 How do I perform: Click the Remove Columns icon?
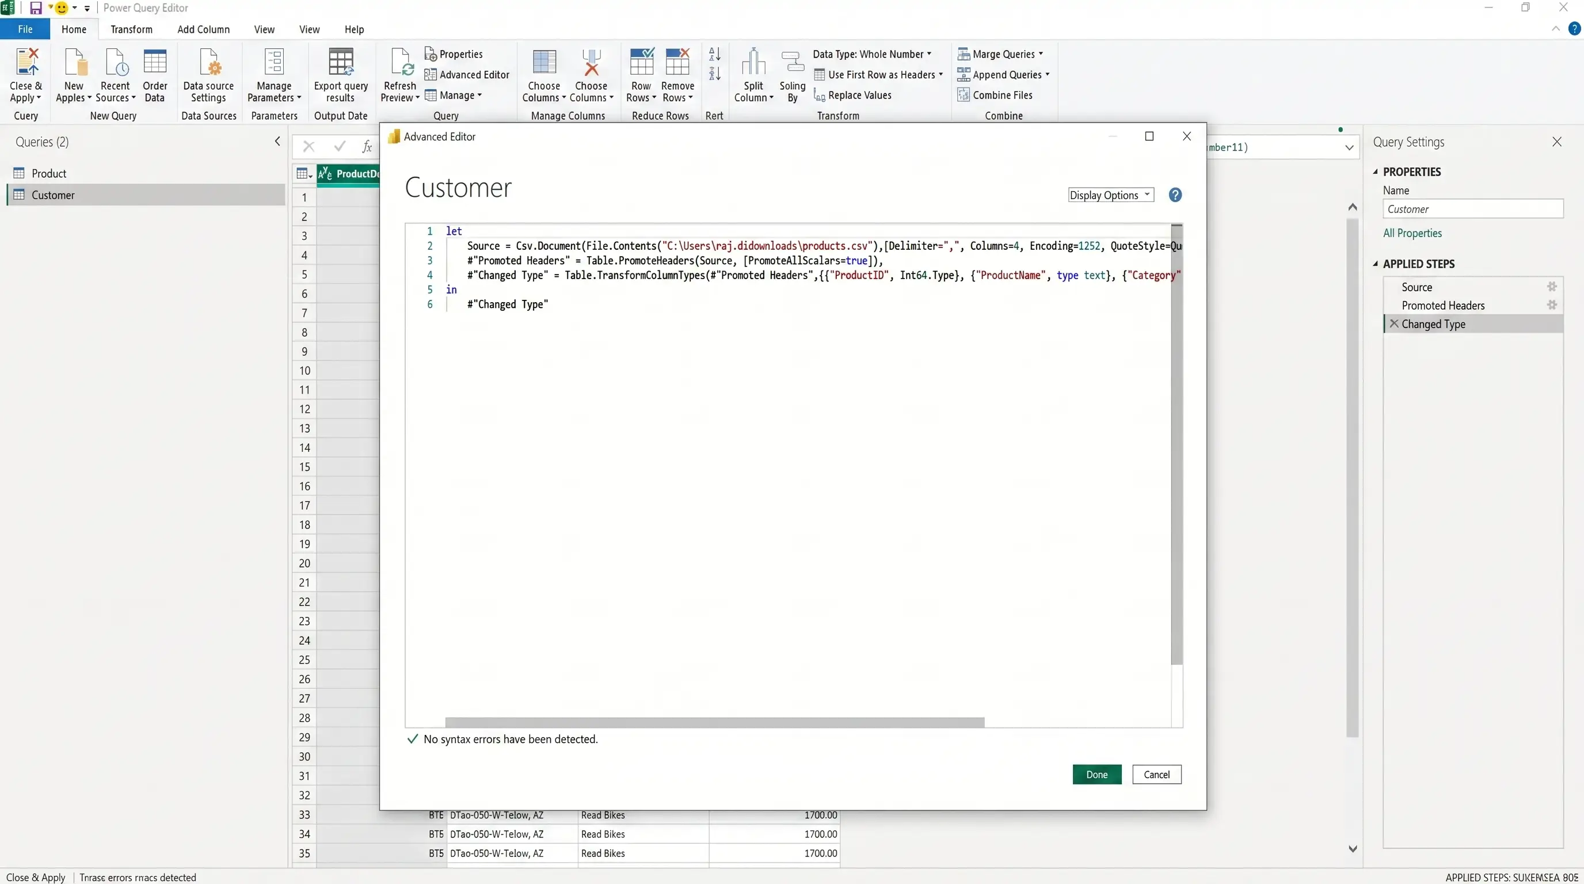tap(592, 62)
